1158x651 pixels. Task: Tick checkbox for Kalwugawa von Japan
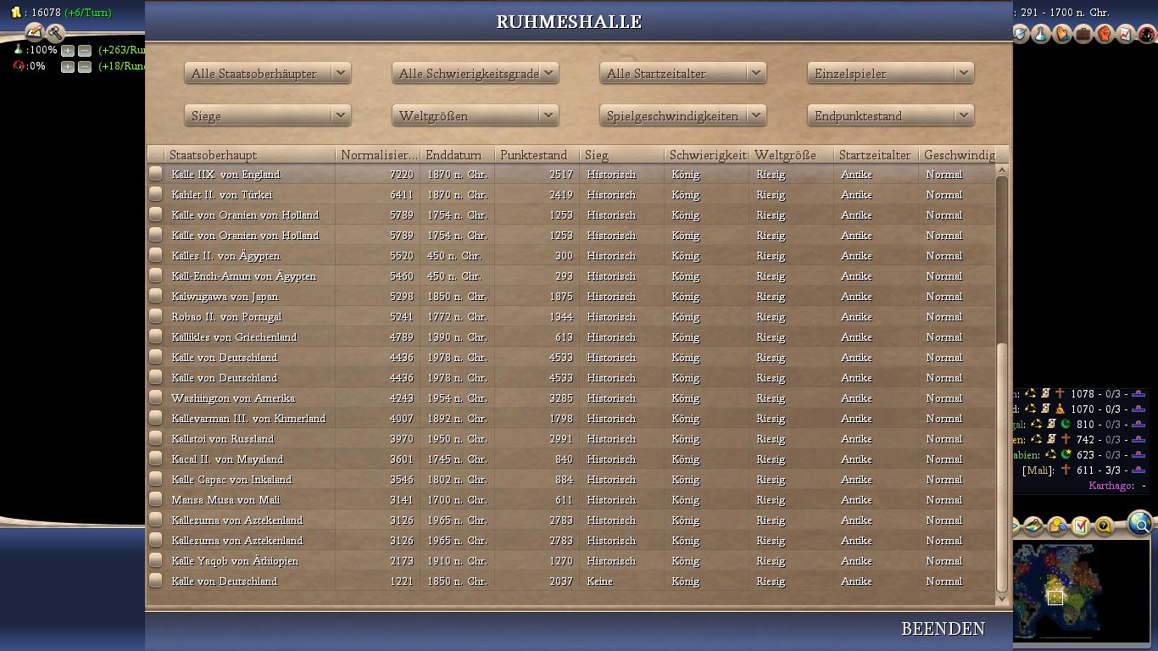pos(156,296)
